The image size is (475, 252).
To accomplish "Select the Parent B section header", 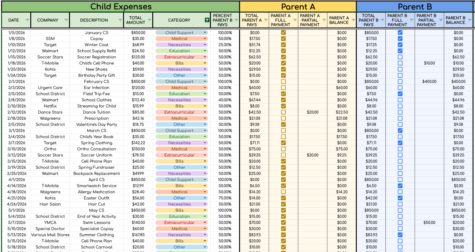I will pyautogui.click(x=415, y=6).
